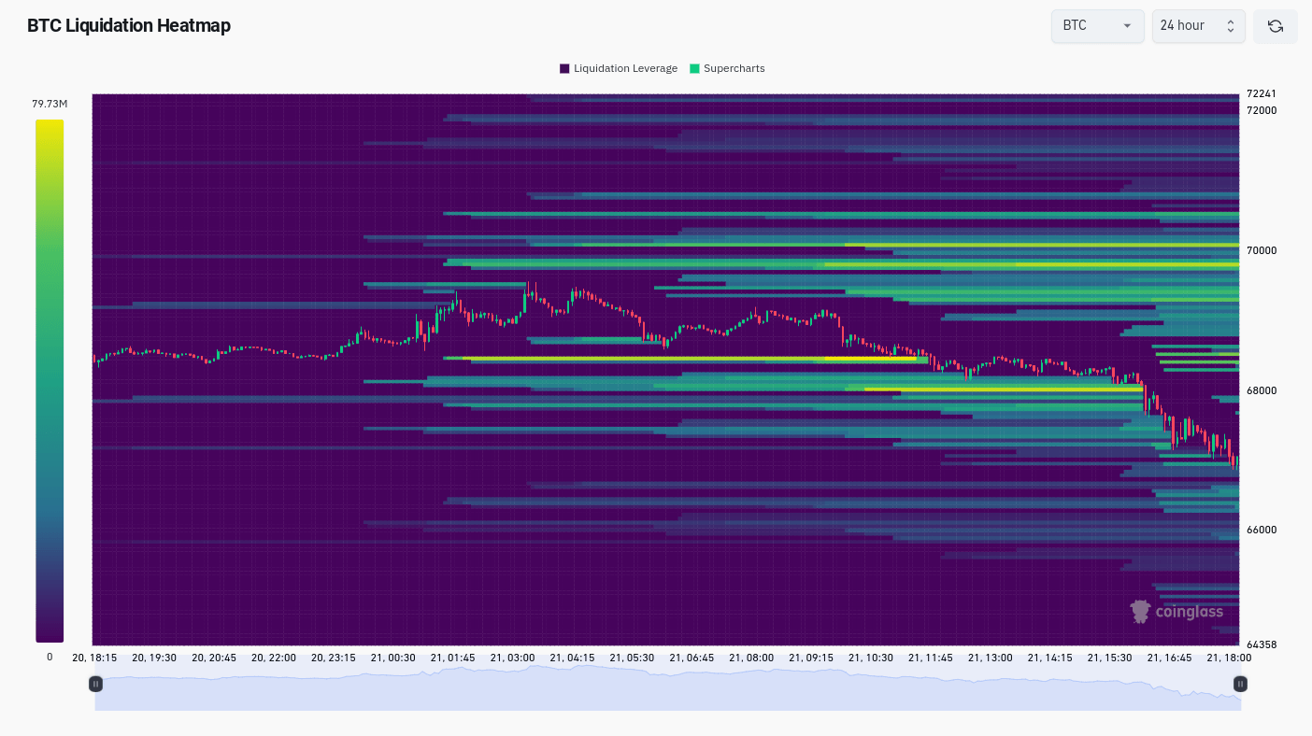Image resolution: width=1312 pixels, height=736 pixels.
Task: Click the right range slider handle
Action: coord(1240,684)
